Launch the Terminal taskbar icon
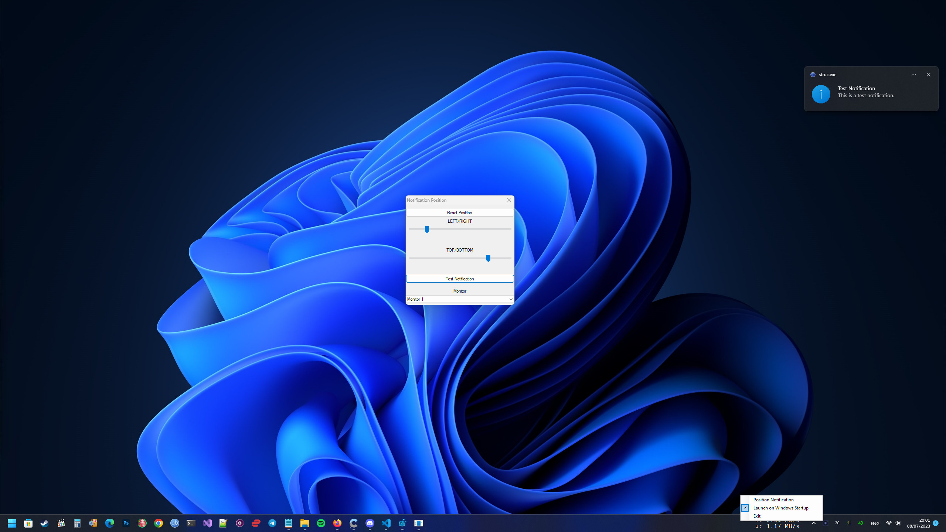This screenshot has width=946, height=532. click(191, 523)
